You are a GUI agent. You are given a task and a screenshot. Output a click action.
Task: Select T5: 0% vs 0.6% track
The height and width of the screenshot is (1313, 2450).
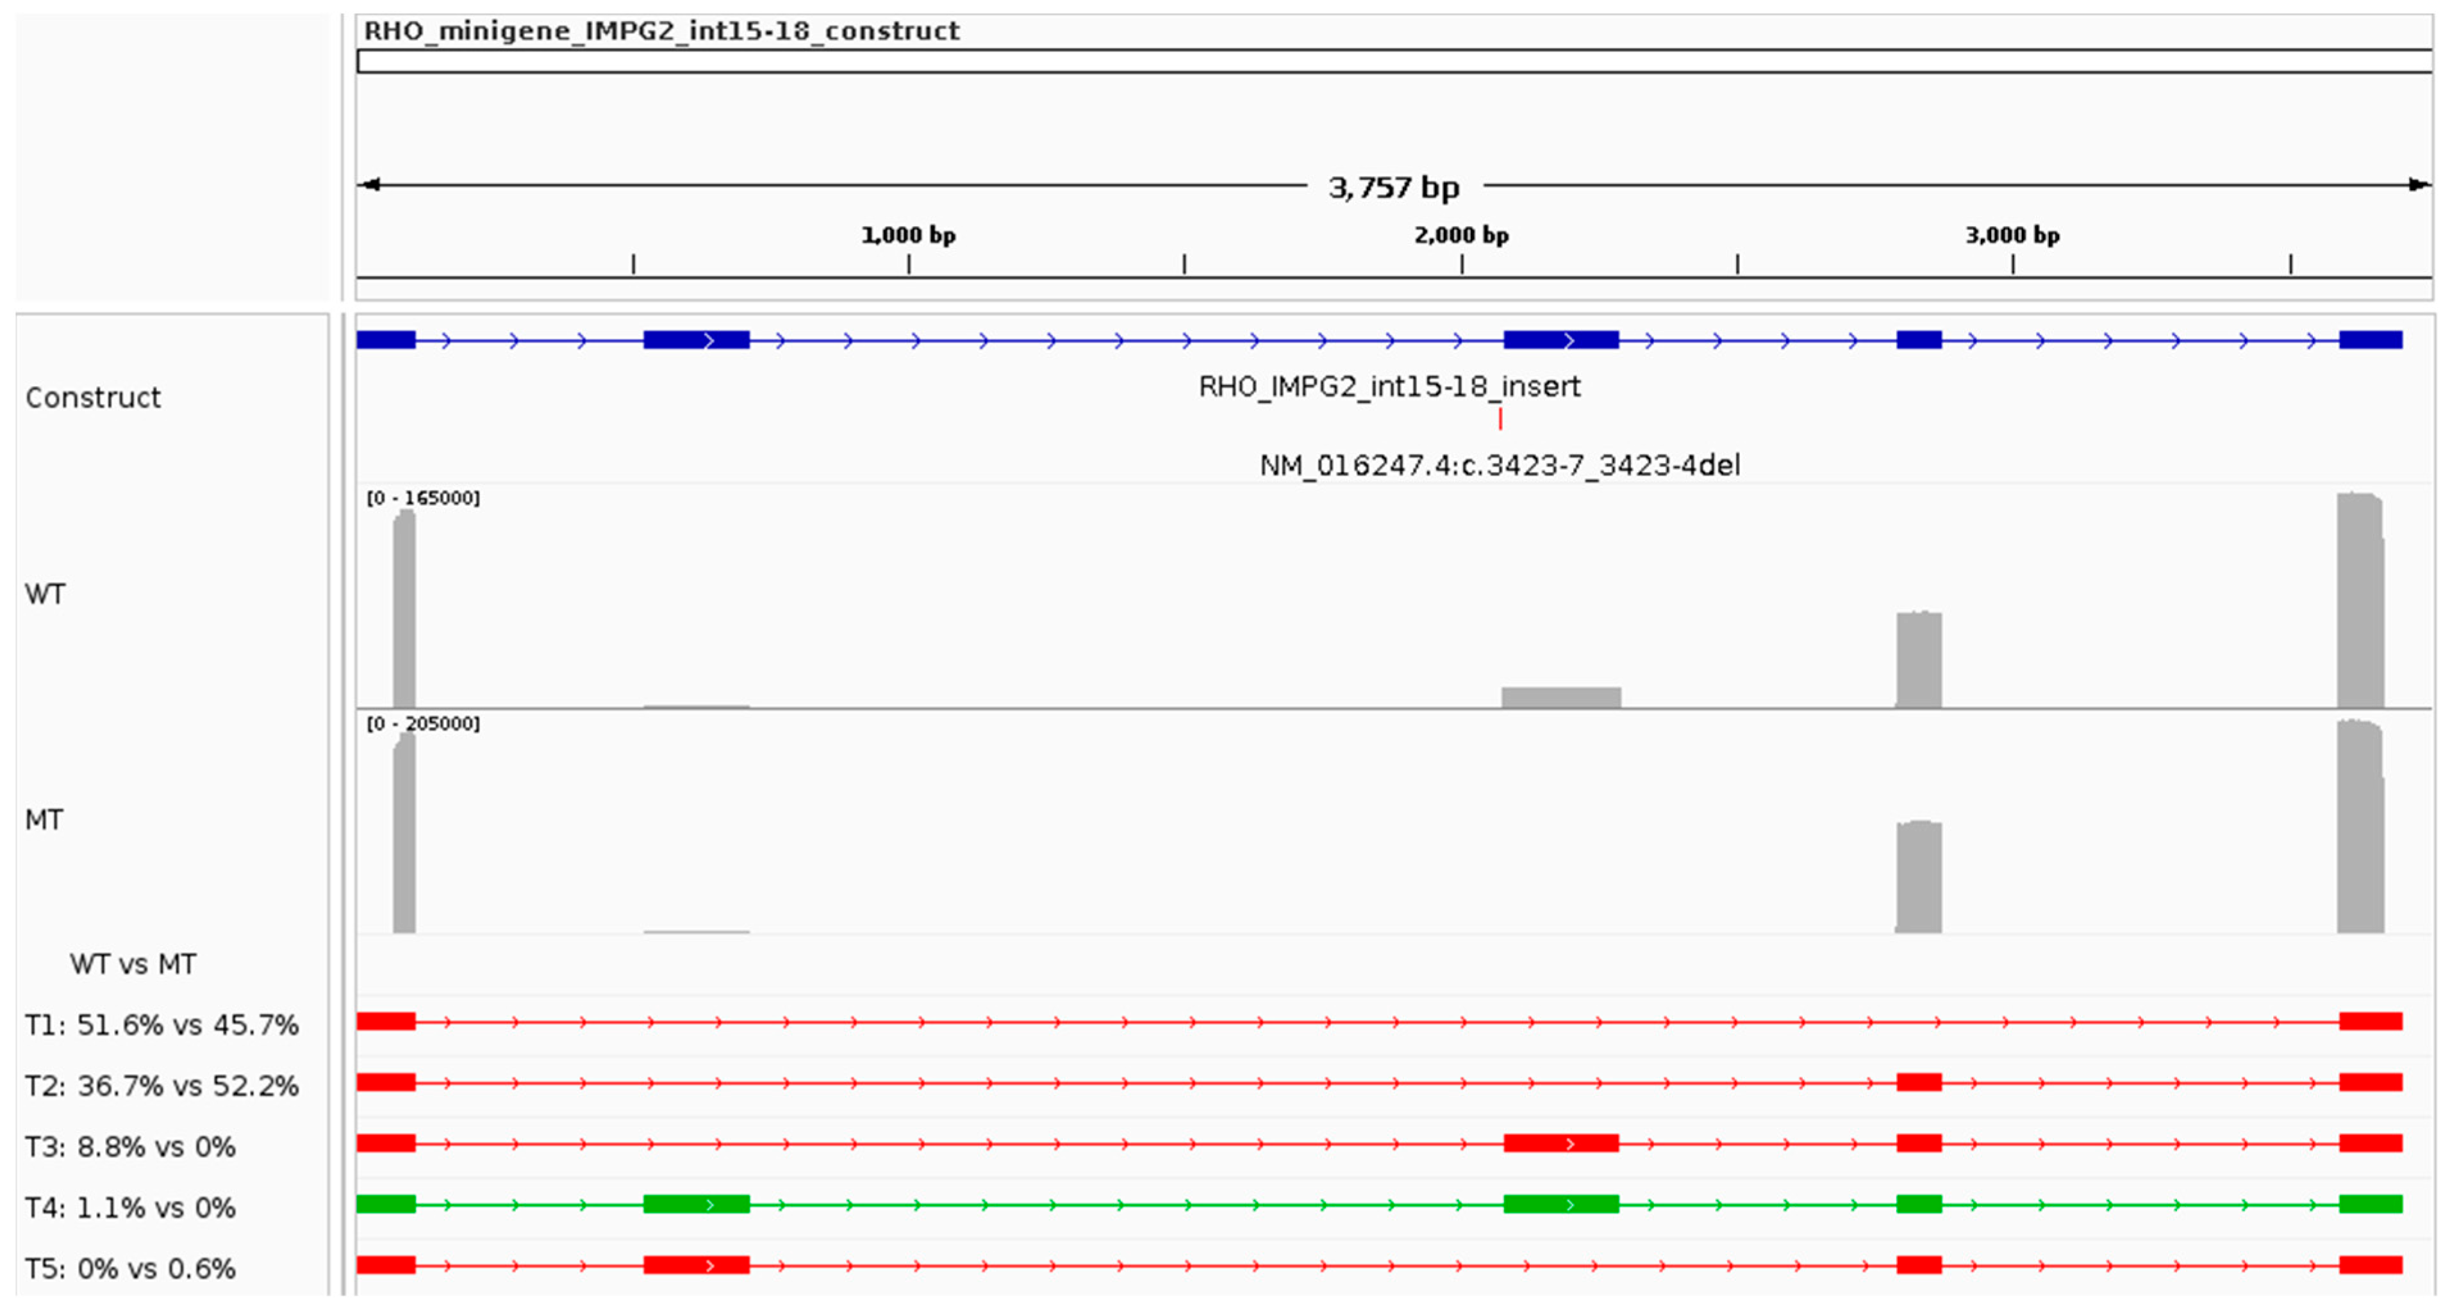click(130, 1268)
